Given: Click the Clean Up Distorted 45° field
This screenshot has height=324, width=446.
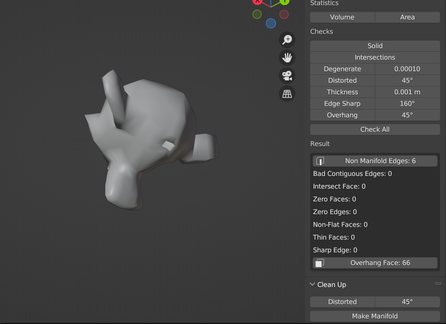Looking at the screenshot, I should [x=407, y=302].
